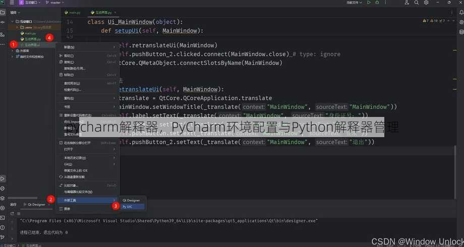Viewport: 464px width, 247px height.
Task: Open the Commit tool window icon
Action: coord(3,22)
